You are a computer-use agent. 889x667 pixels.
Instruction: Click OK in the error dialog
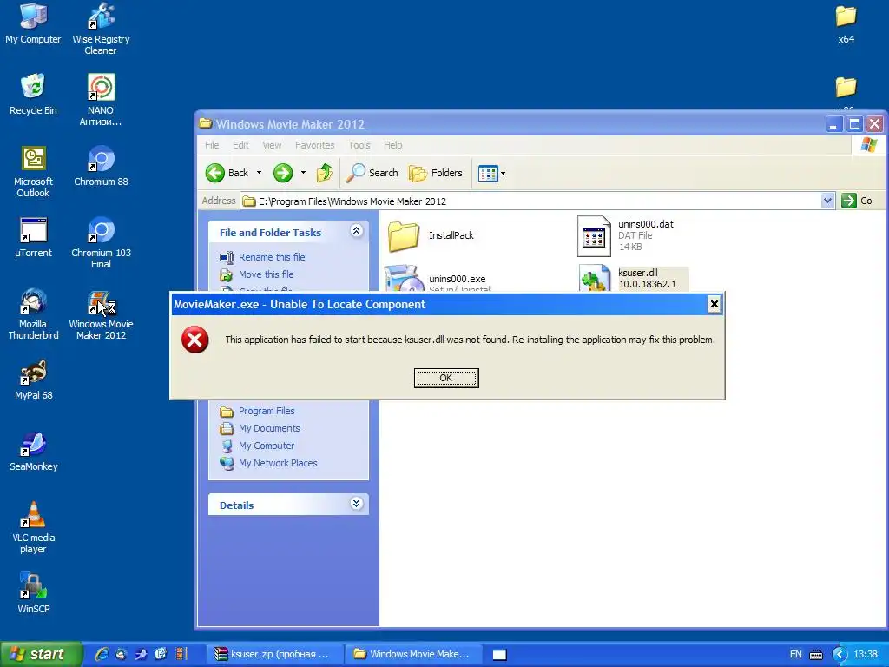[x=446, y=378]
